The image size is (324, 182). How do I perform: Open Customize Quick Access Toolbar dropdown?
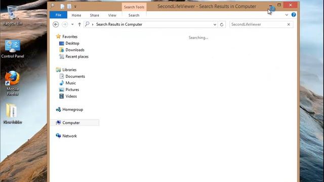75,7
